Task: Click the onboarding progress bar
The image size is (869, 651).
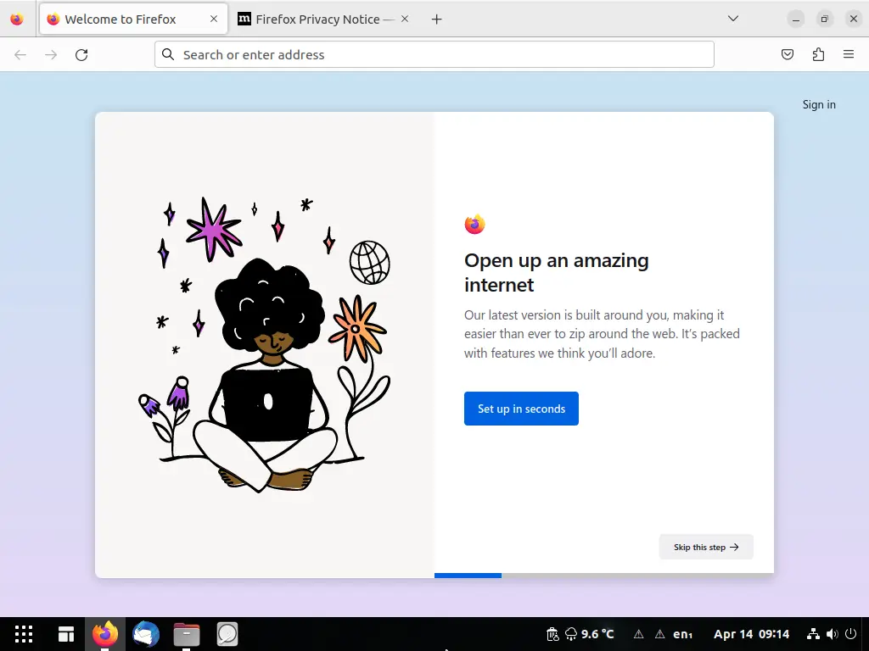Action: 604,576
